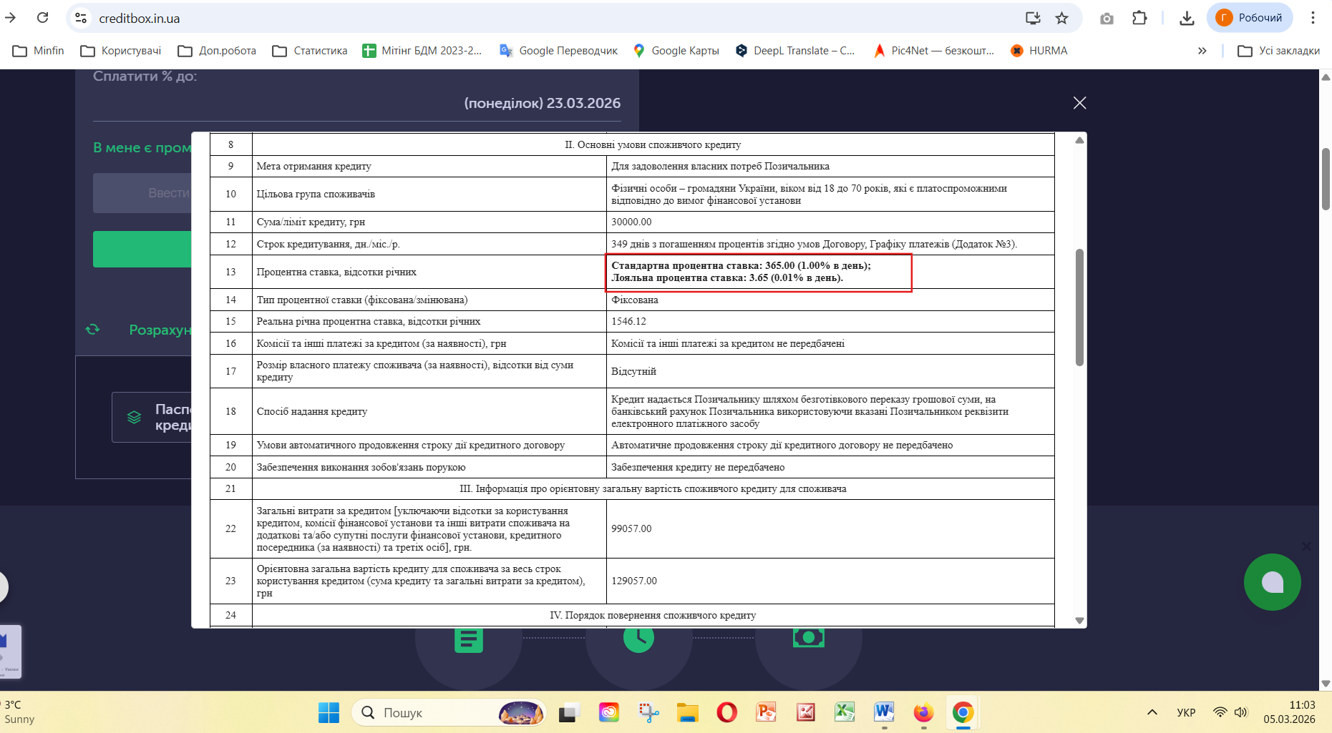This screenshot has height=733, width=1332.
Task: Open the DeepL Translate bookmark
Action: (x=795, y=51)
